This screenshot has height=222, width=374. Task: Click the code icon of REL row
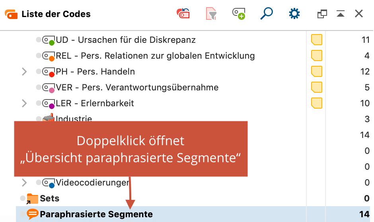[49, 56]
